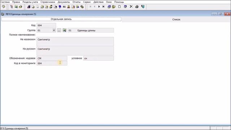
Task: Click the person with document toolbar icon
Action: (51, 7)
